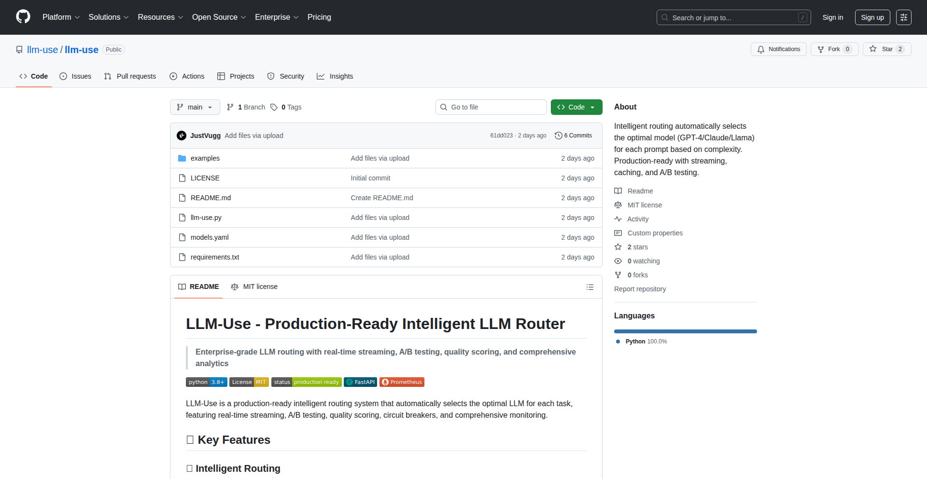Click the GitHub logo icon
Image resolution: width=927 pixels, height=479 pixels.
(23, 17)
